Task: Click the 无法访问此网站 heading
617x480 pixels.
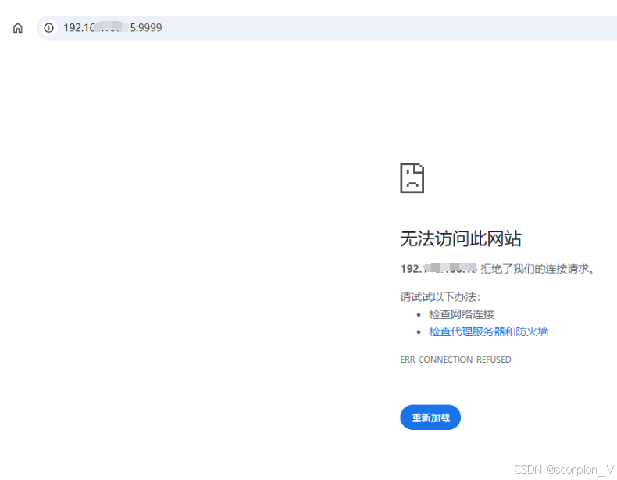Action: [461, 238]
